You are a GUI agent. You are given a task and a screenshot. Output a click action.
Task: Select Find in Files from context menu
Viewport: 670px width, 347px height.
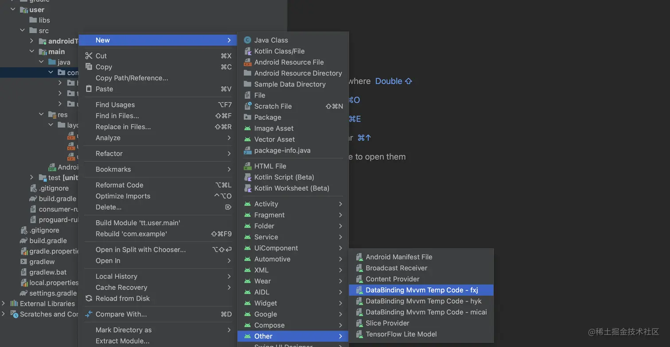[x=117, y=116]
